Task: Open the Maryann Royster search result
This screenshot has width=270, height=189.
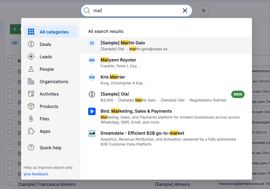Action: point(166,63)
